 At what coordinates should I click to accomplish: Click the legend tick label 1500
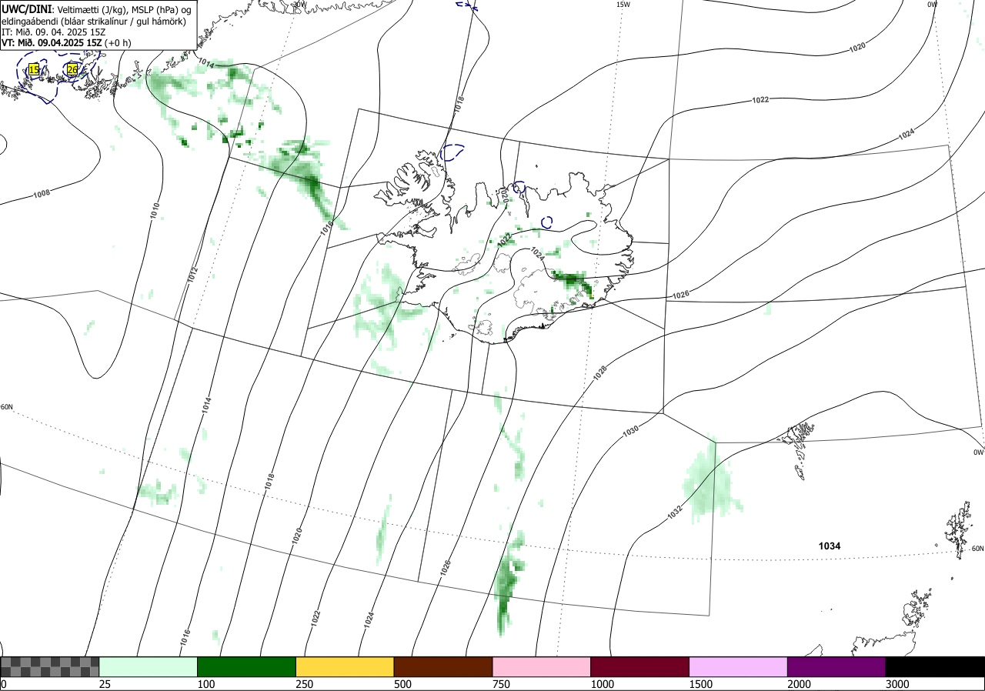[x=700, y=684]
